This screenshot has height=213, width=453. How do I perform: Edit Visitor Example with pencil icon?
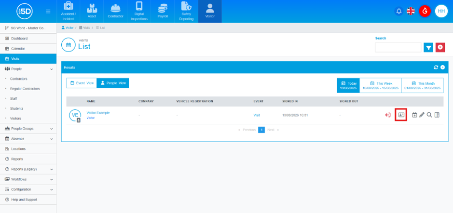(422, 115)
